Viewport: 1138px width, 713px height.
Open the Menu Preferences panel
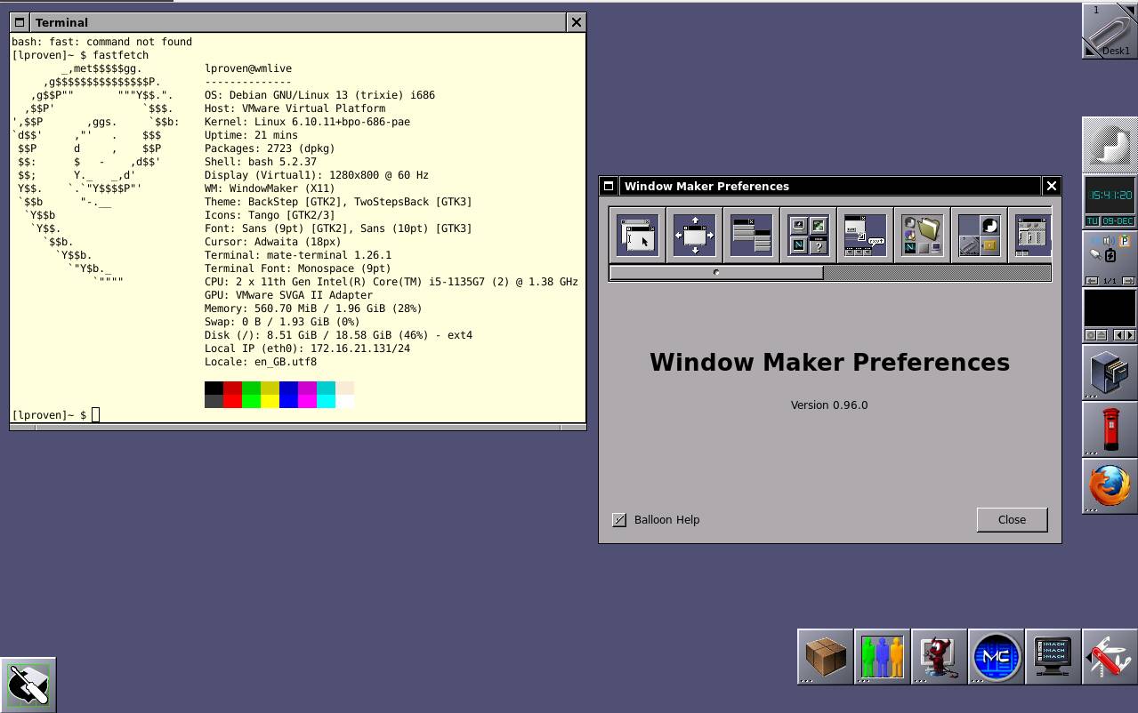(x=751, y=234)
